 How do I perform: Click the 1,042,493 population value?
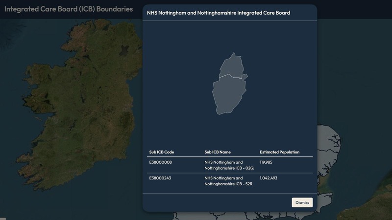pyautogui.click(x=269, y=178)
